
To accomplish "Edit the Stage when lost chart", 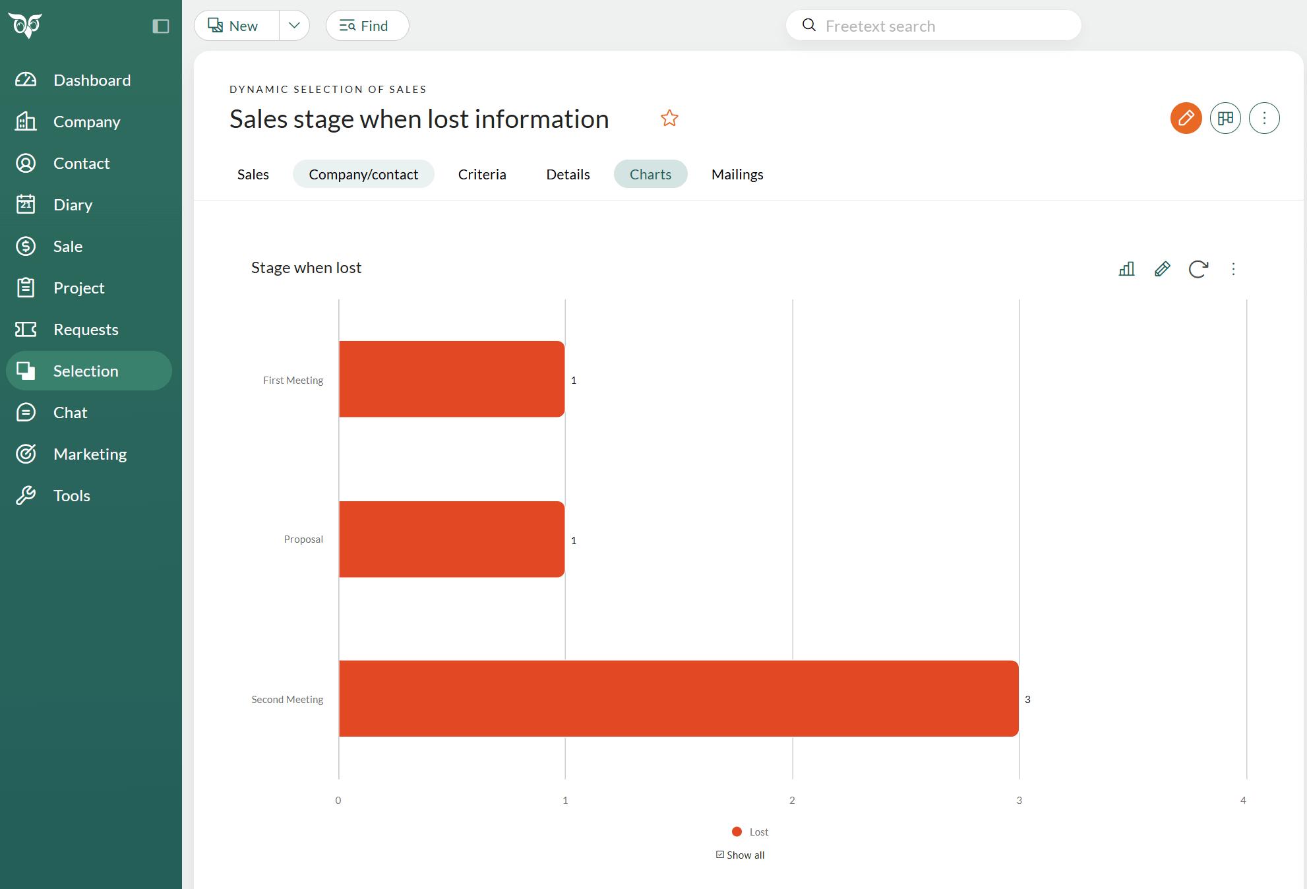I will [x=1162, y=269].
